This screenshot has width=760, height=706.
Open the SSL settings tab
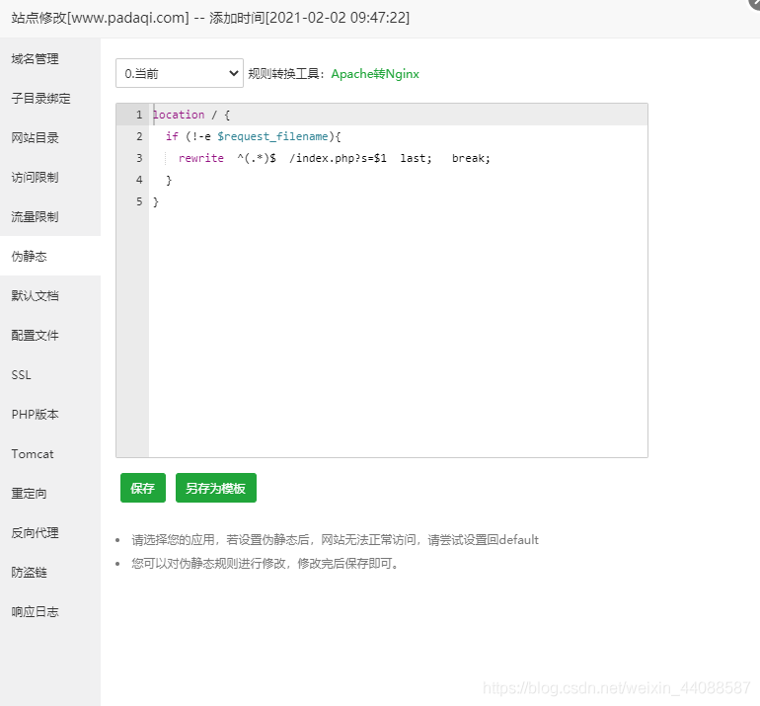coord(22,375)
